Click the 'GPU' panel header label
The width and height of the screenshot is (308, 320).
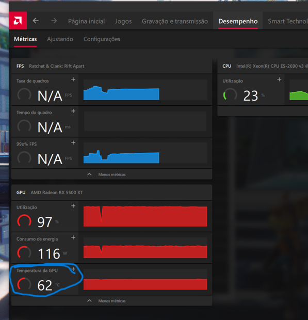coord(21,193)
